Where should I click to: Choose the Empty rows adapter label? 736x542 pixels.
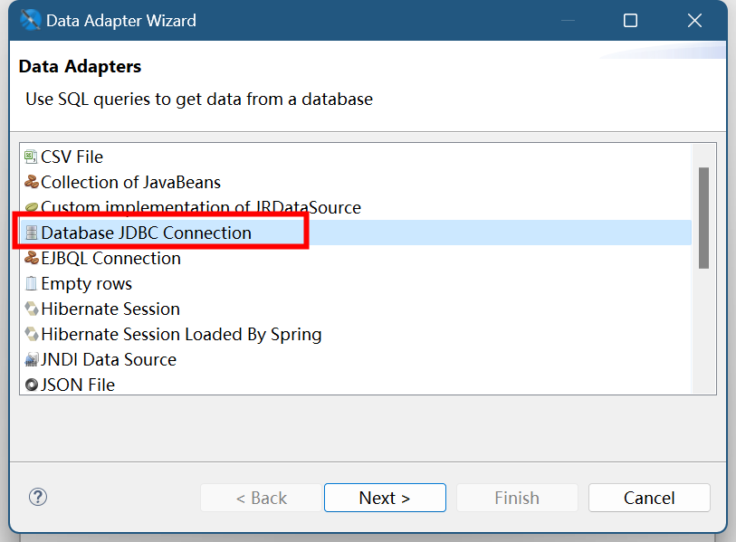86,283
